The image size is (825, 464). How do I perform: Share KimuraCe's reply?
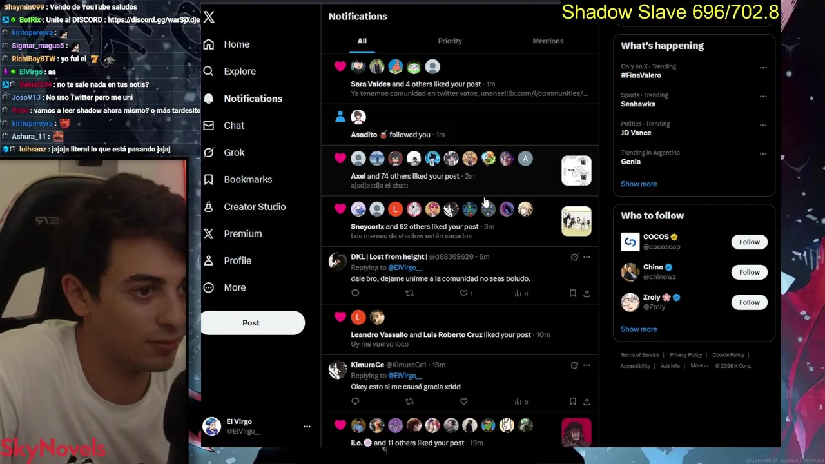tap(587, 401)
